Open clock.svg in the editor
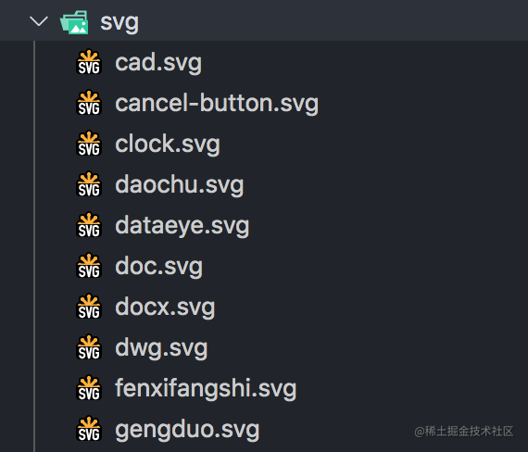This screenshot has height=452, width=528. (x=168, y=144)
